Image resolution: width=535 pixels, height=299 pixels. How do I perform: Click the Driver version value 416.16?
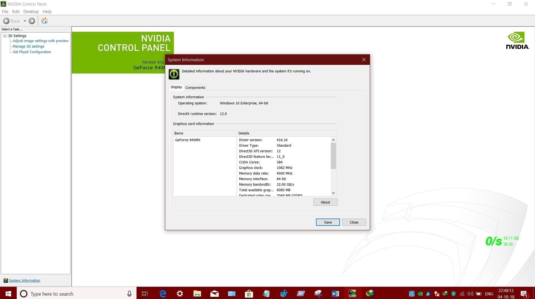pos(282,140)
